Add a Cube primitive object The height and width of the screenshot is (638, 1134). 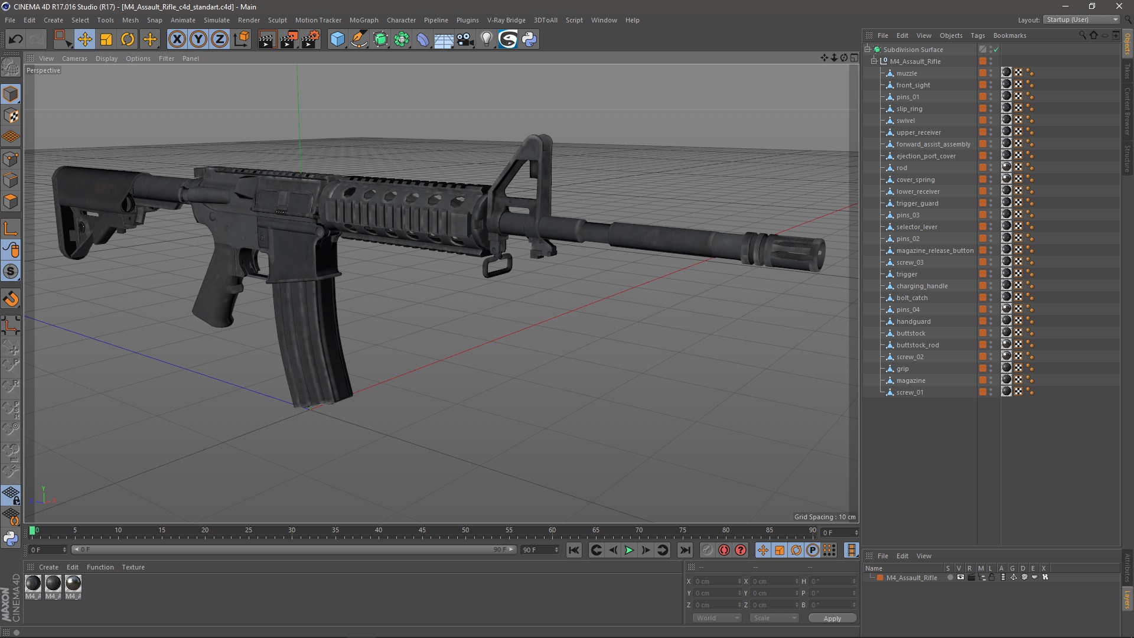pos(337,40)
